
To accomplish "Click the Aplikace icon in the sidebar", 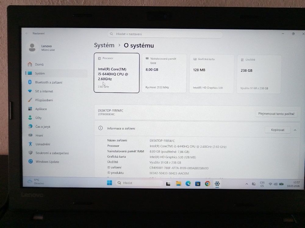I will click(30, 109).
